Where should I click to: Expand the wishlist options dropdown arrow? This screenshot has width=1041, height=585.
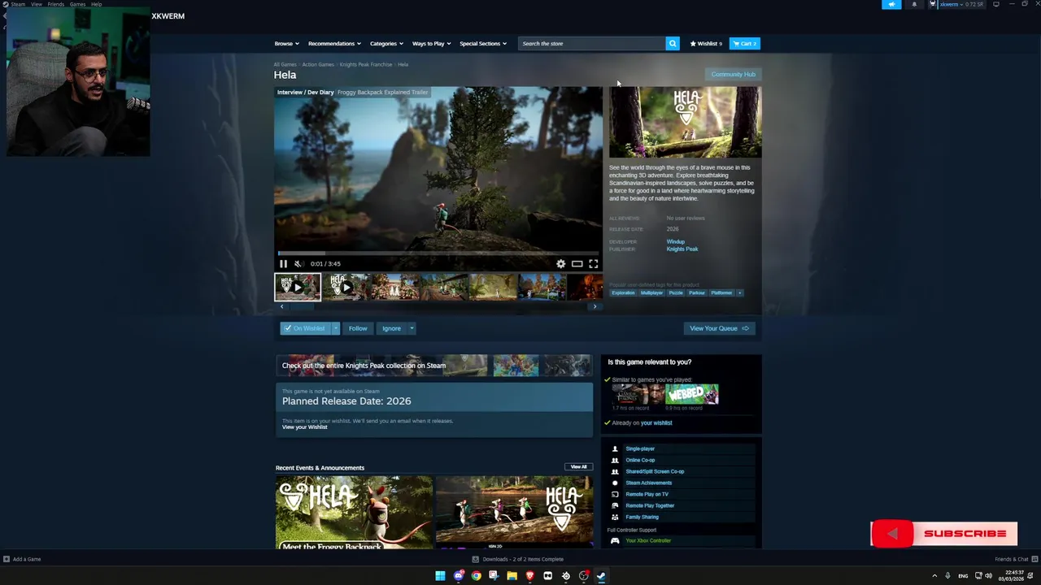coord(335,328)
